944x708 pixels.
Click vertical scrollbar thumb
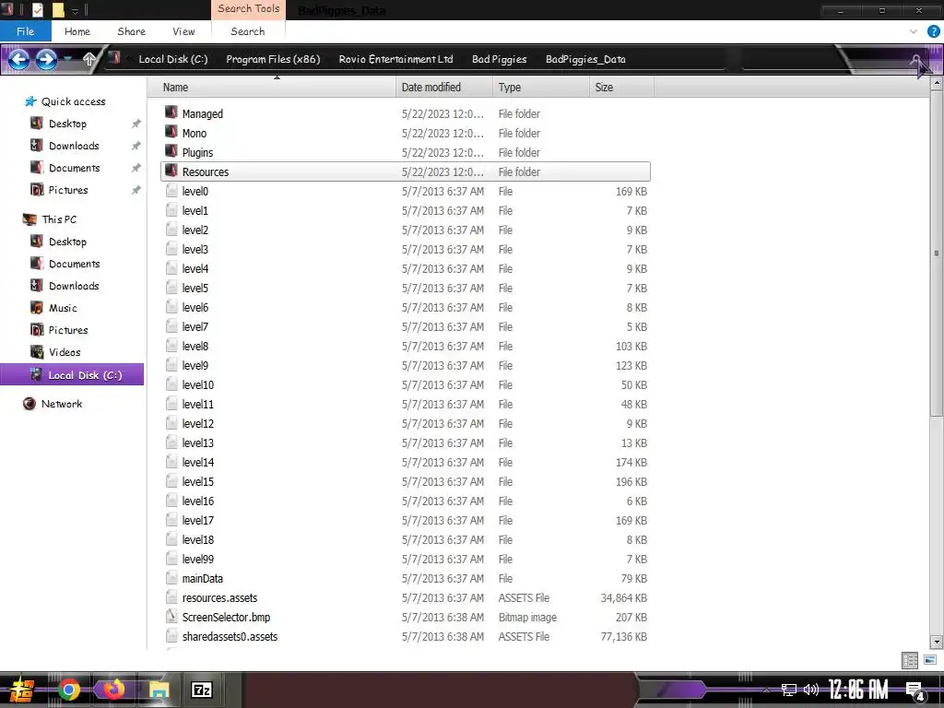[937, 253]
